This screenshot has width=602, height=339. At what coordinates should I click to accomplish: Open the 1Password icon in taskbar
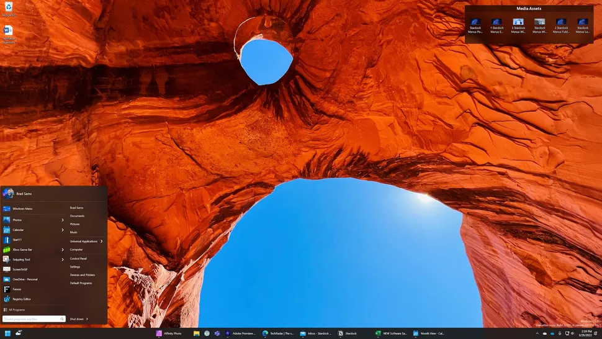pos(207,333)
